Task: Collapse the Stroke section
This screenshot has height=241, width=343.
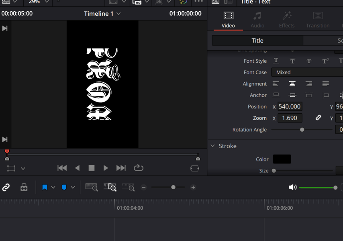Action: coord(213,146)
